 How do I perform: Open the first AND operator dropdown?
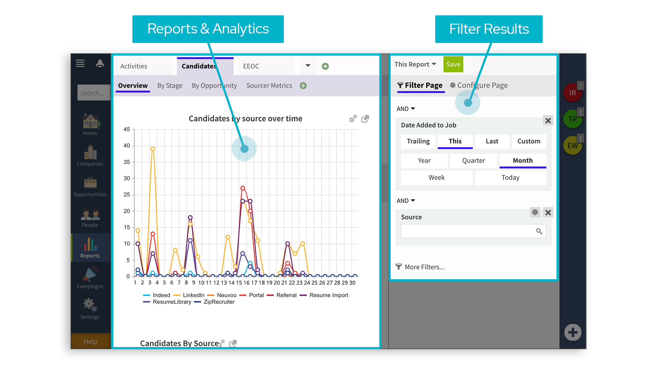[x=406, y=109]
